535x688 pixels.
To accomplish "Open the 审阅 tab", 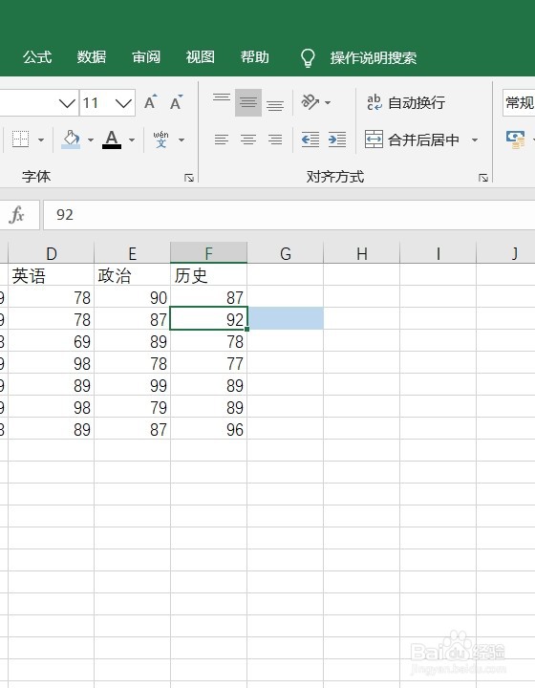I will click(x=146, y=57).
